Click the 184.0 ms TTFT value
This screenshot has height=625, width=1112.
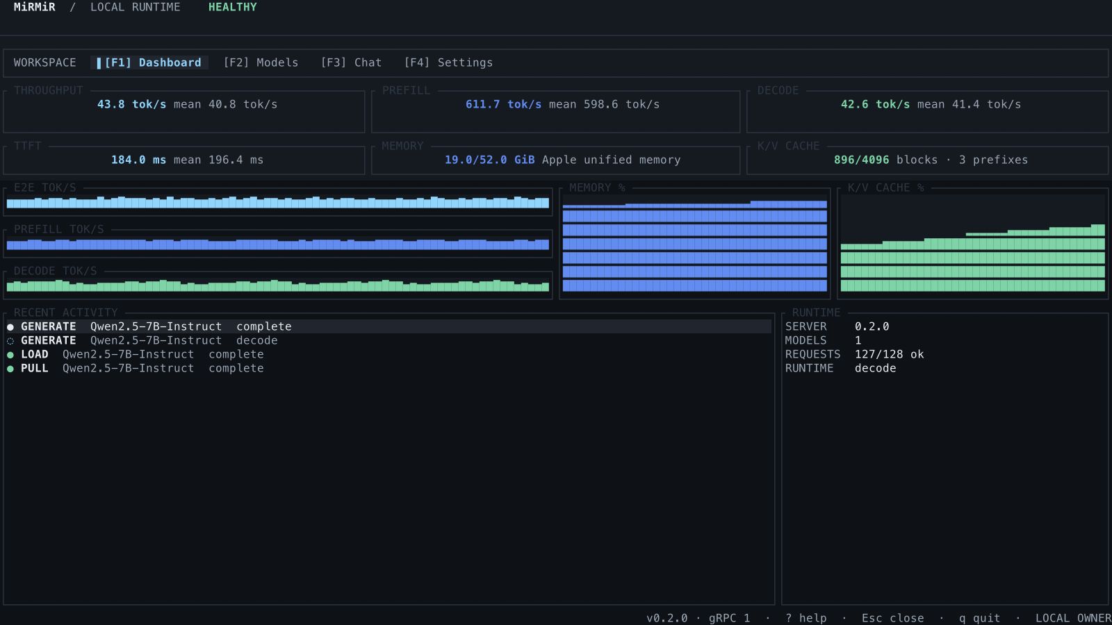point(139,160)
